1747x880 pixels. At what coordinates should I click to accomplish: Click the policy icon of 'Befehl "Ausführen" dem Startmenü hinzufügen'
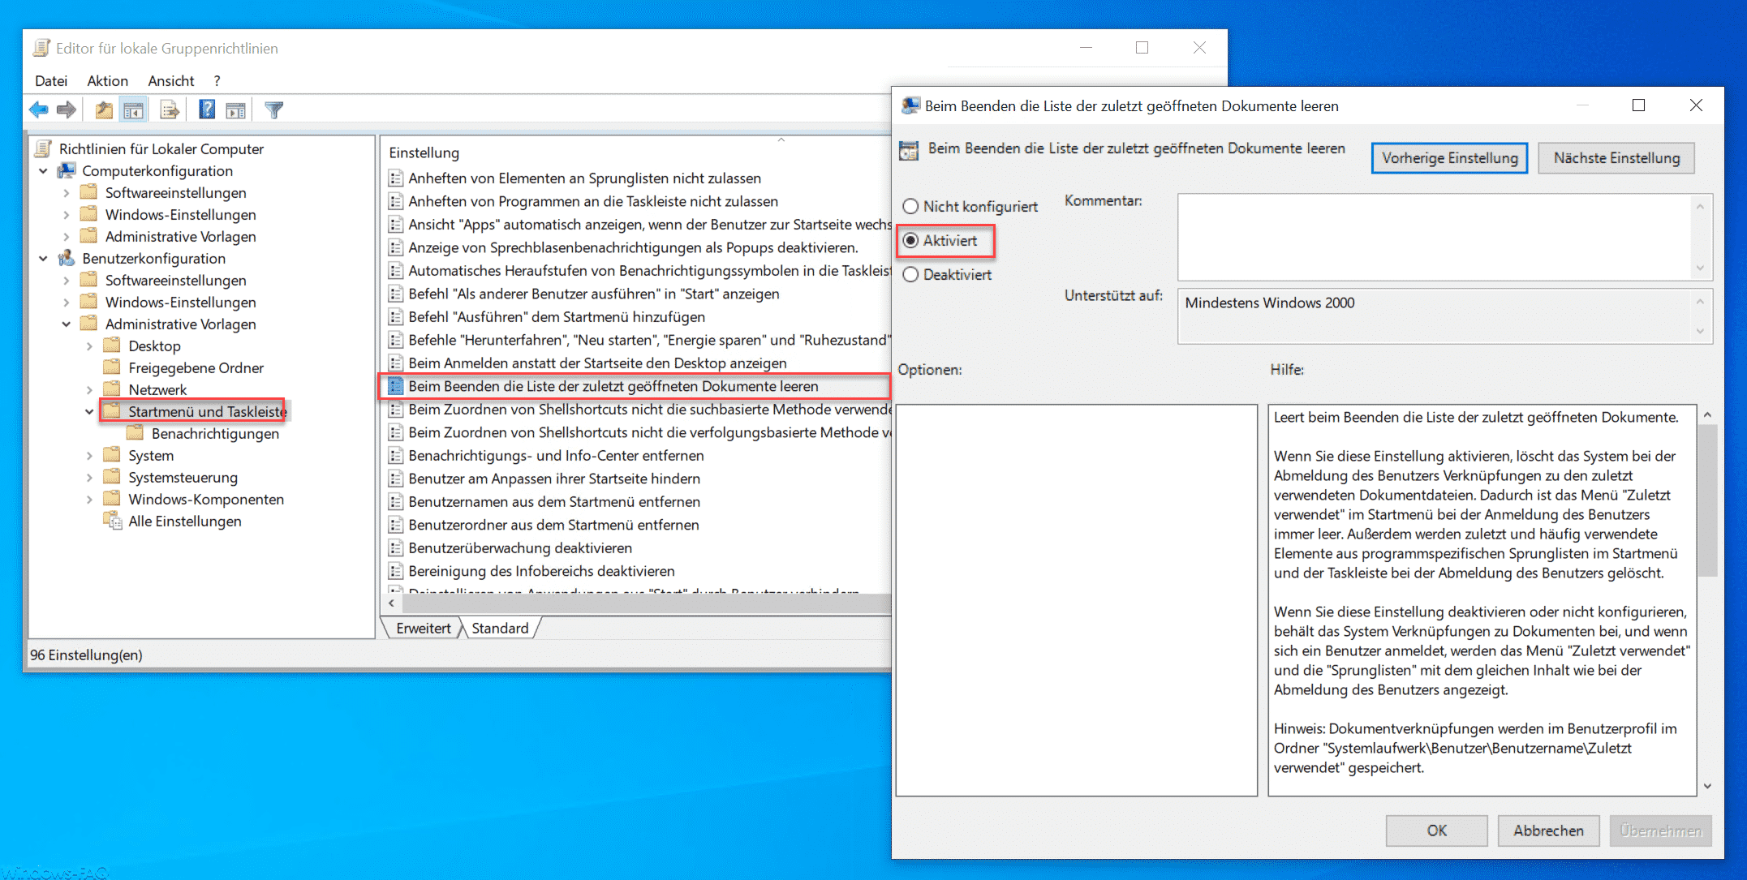(x=396, y=317)
